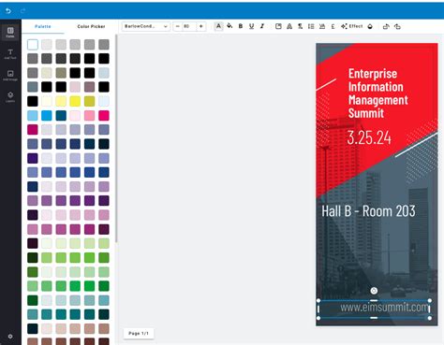Open line spacing options

click(311, 26)
